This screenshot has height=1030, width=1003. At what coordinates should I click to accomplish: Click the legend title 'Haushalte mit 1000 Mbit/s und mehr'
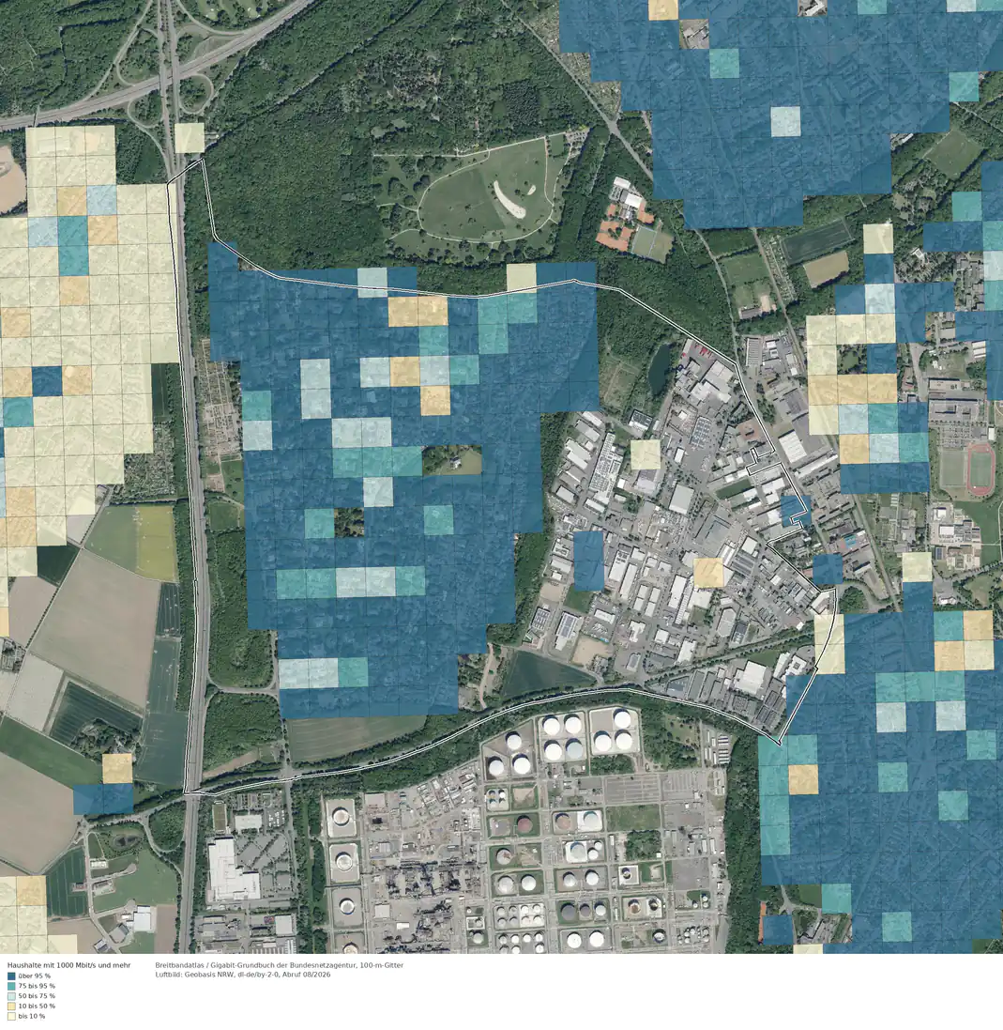(x=68, y=965)
